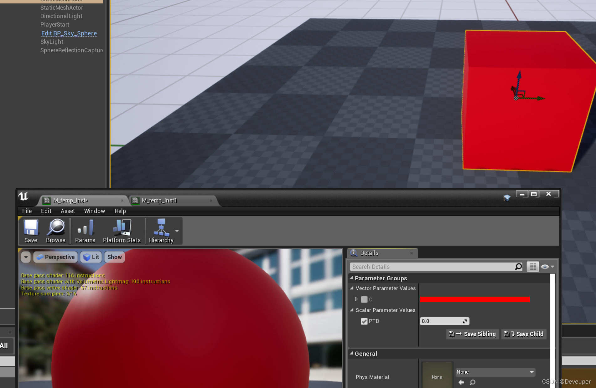Click the Search Details input field
596x388 pixels.
tap(433, 267)
